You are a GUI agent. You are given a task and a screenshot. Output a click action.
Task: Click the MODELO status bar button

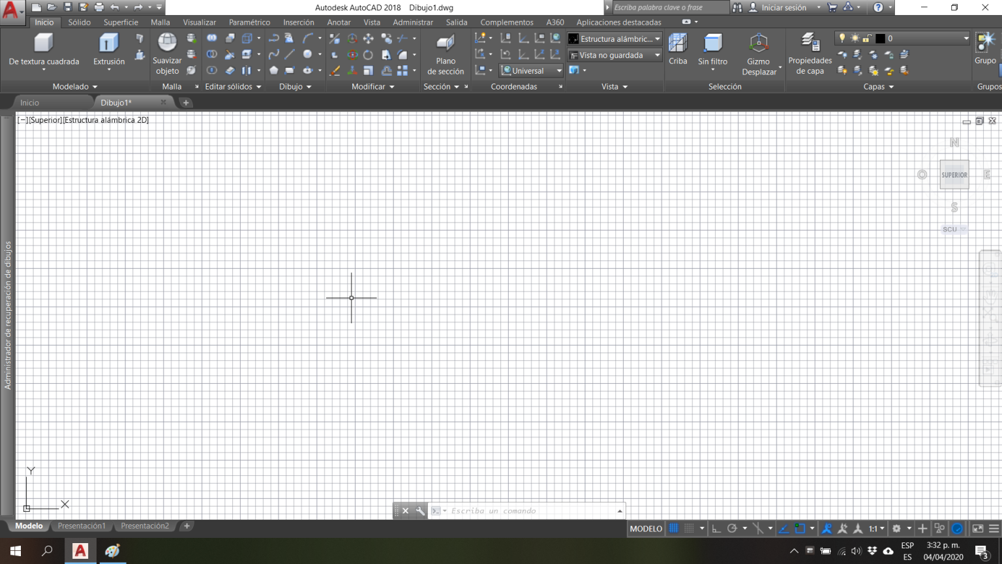point(646,529)
